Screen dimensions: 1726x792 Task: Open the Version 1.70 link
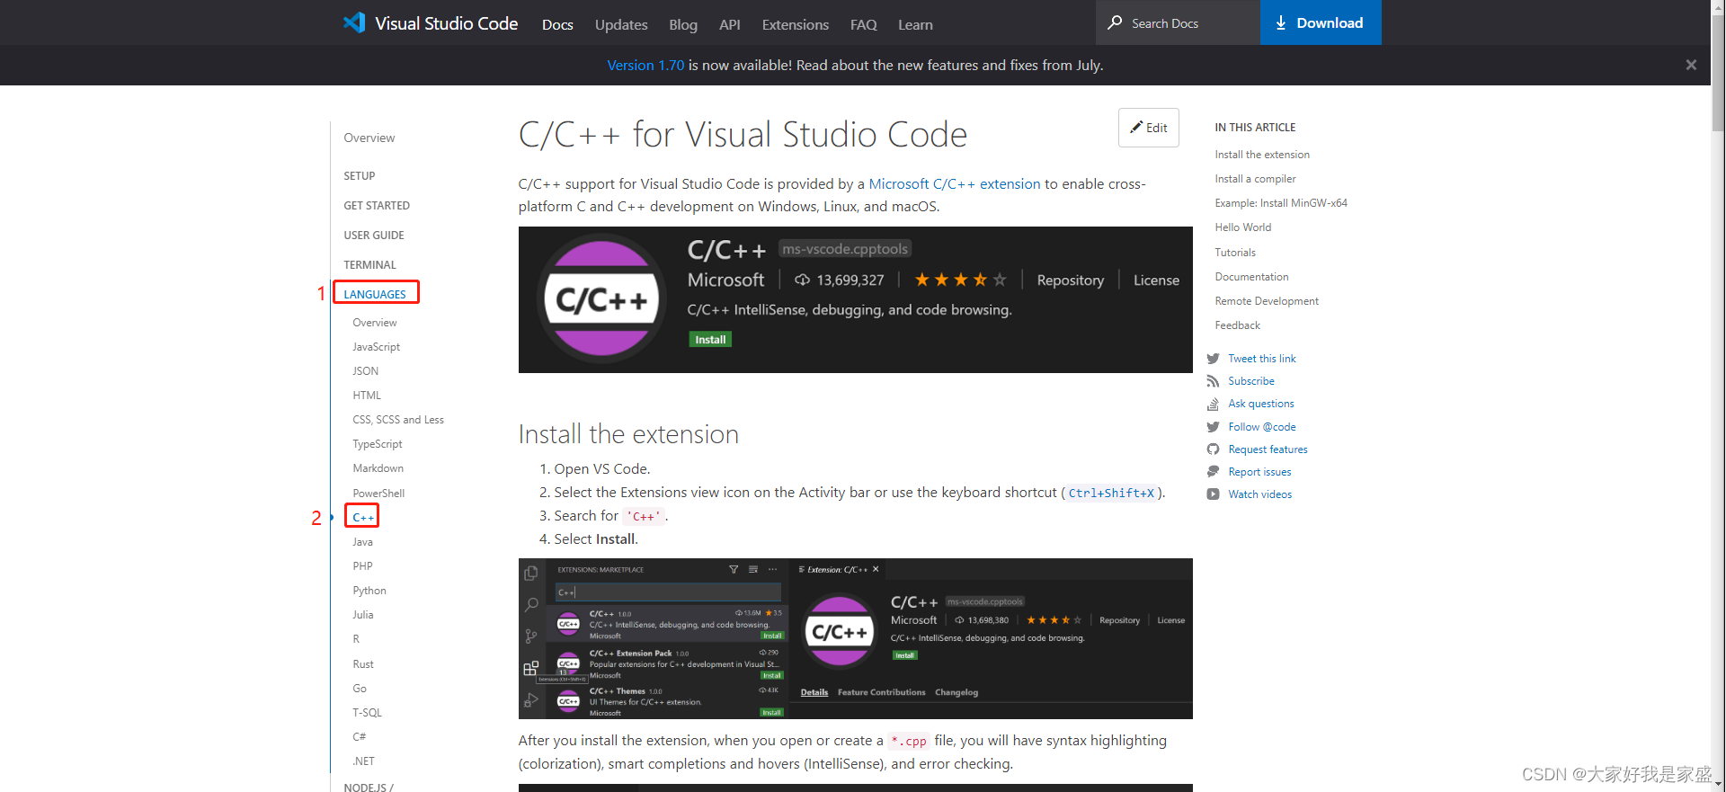pyautogui.click(x=645, y=65)
